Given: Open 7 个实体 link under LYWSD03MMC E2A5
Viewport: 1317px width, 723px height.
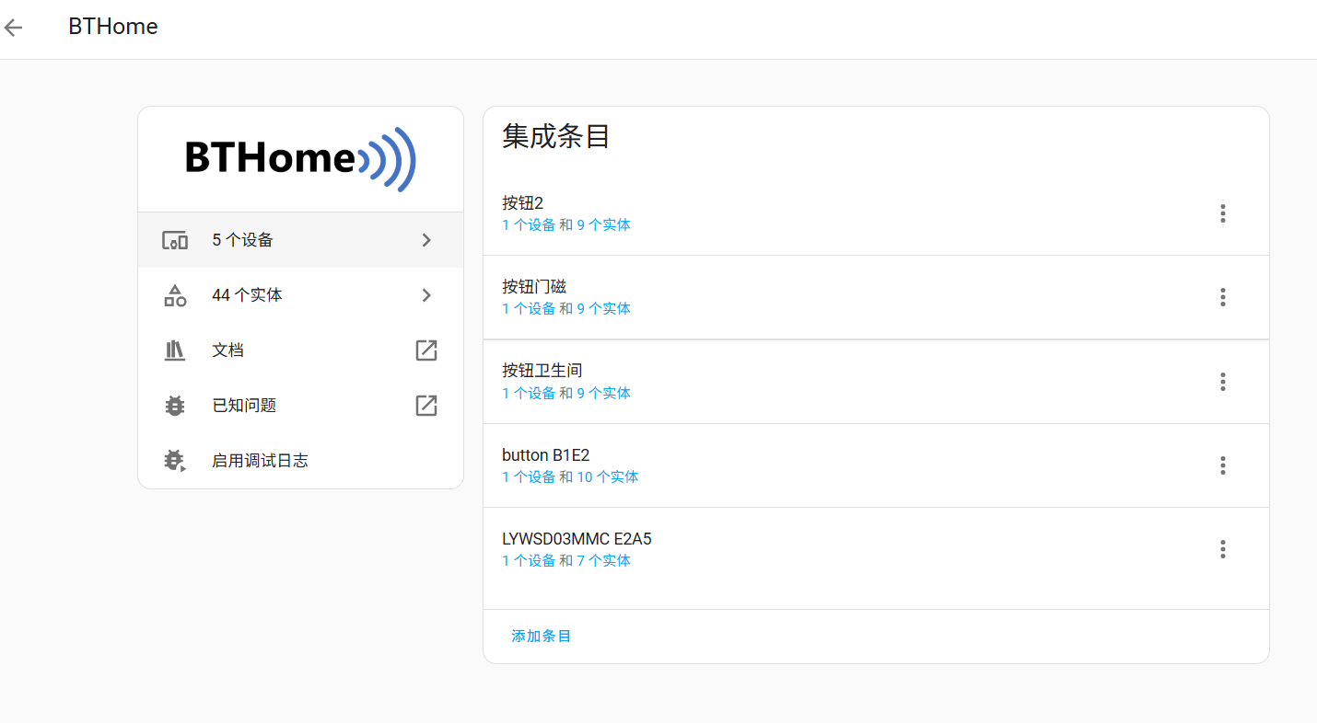Looking at the screenshot, I should (604, 560).
